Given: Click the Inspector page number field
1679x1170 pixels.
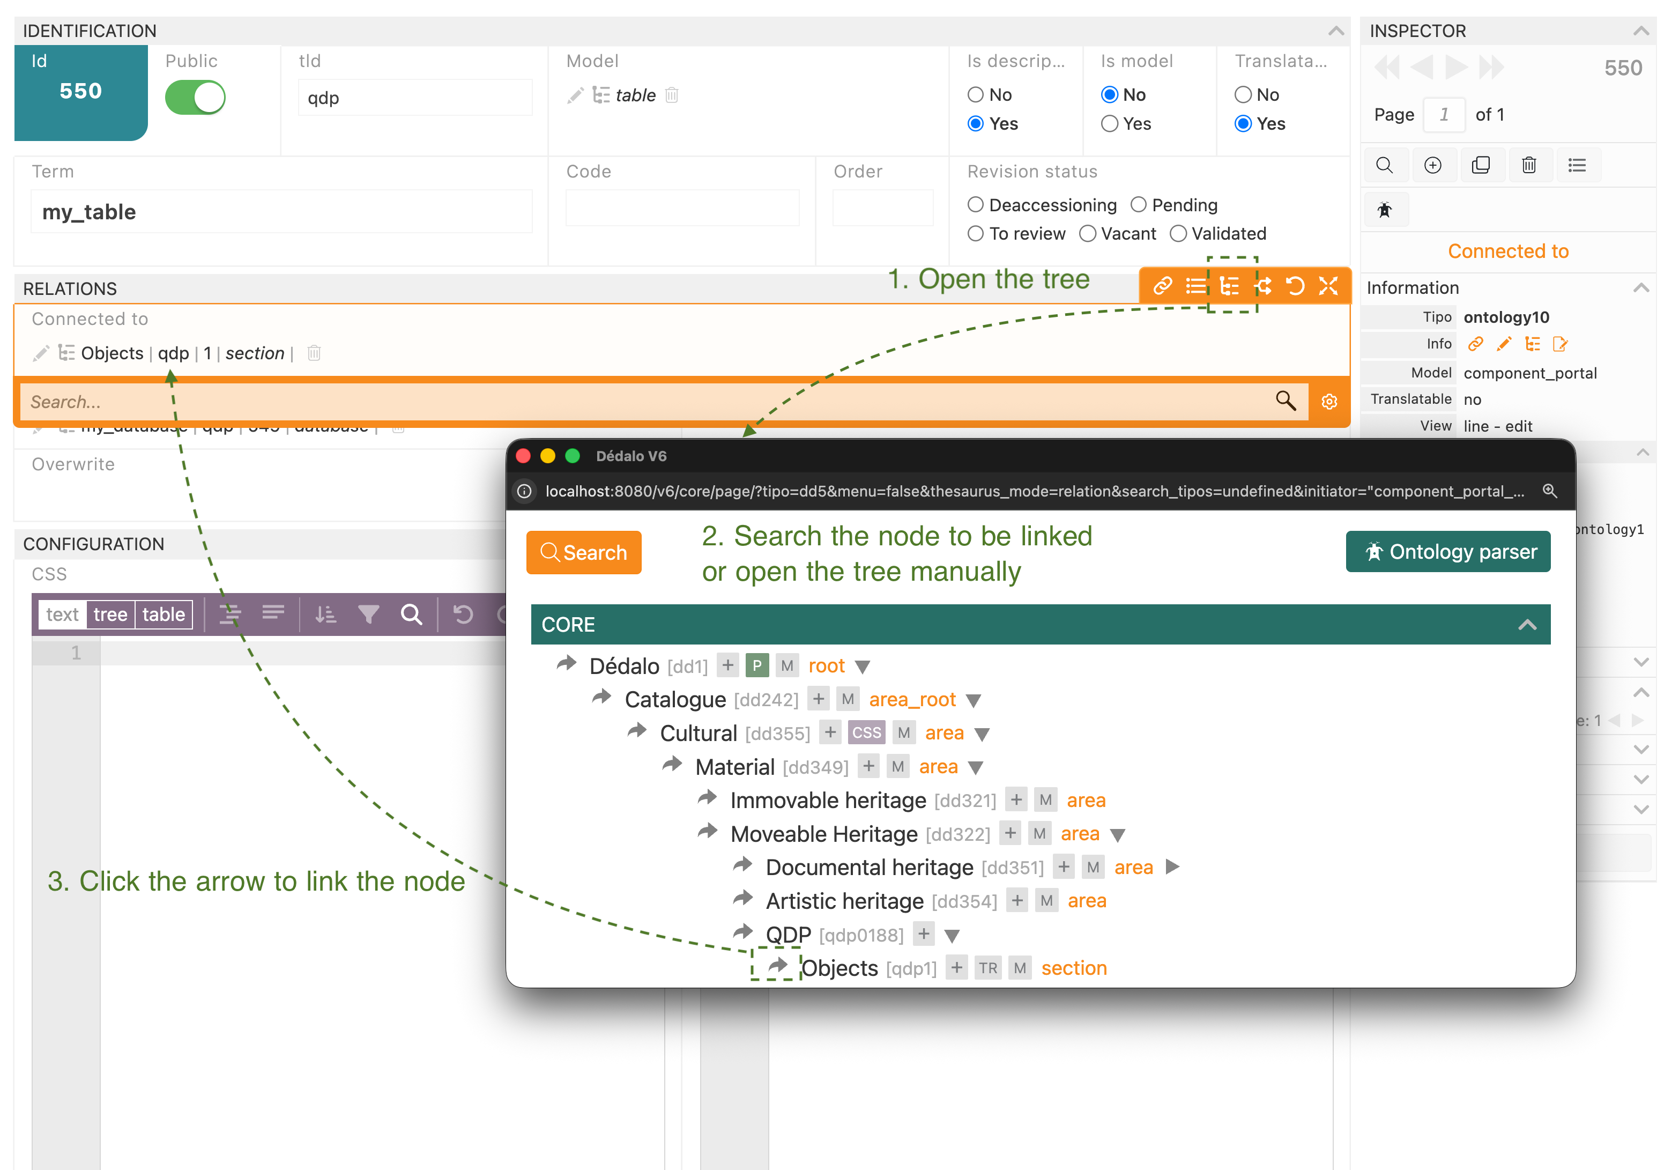Looking at the screenshot, I should (1444, 115).
